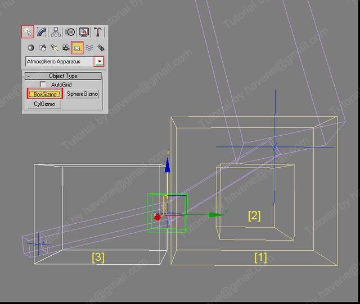Enable the AutoGrid checkbox

[x=43, y=85]
